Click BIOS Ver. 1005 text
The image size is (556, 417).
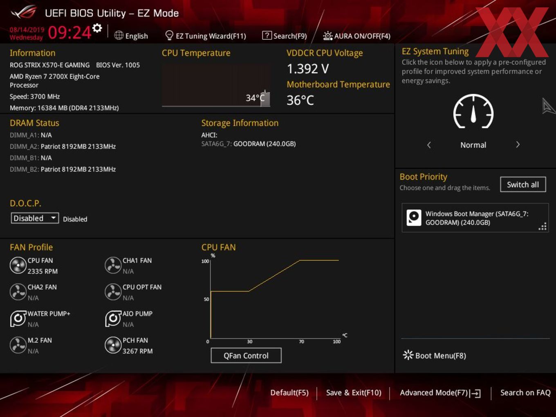118,65
